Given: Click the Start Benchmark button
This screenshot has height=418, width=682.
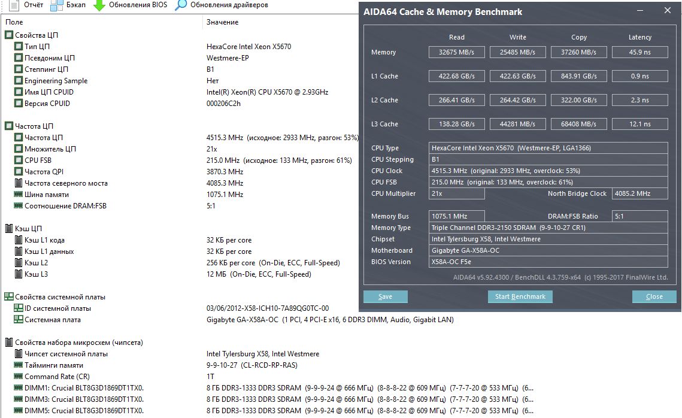Looking at the screenshot, I should [520, 296].
